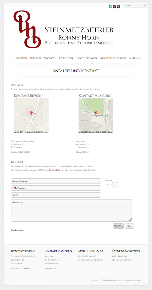Open the CYGrafix Hamburg footer link
The height and width of the screenshot is (290, 152).
tap(108, 280)
